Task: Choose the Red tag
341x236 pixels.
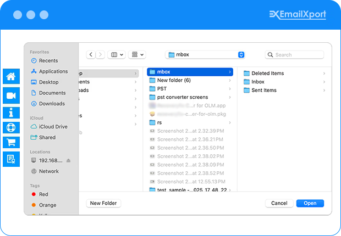Action: pyautogui.click(x=40, y=194)
